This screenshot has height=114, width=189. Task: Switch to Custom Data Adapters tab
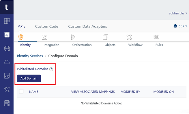coord(87,26)
